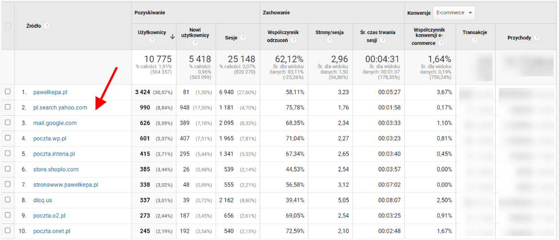This screenshot has width=559, height=240.
Task: Check the box for disq.us row
Action: coord(7,200)
